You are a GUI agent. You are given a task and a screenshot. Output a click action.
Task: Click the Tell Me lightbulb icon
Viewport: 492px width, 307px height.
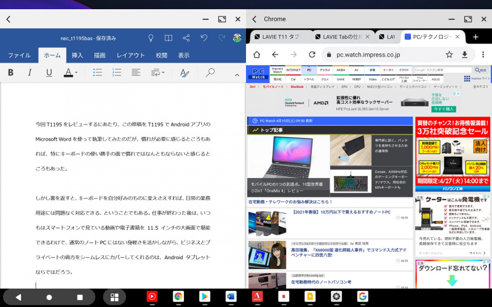[x=151, y=38]
